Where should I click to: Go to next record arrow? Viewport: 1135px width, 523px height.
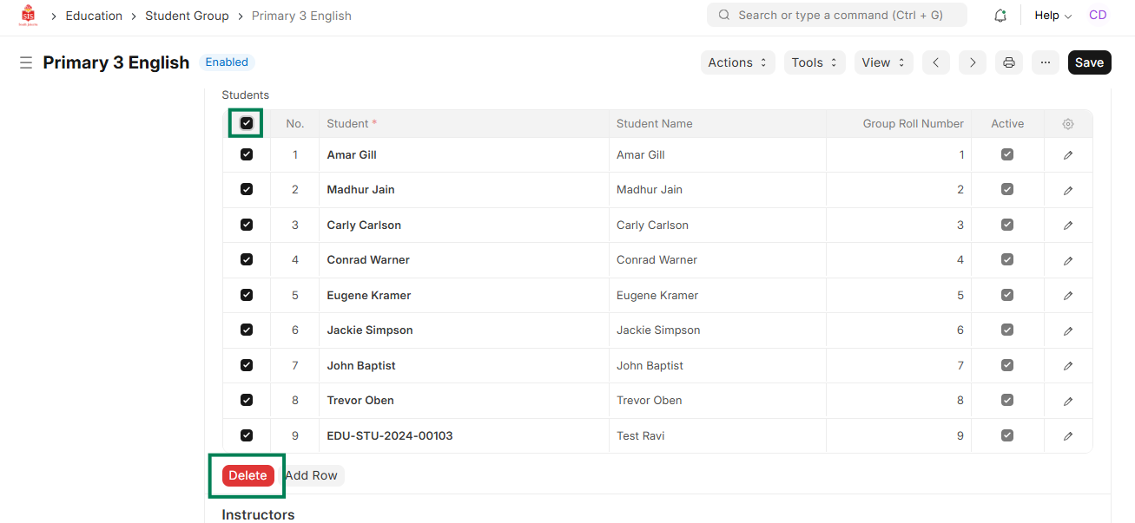[x=973, y=62]
